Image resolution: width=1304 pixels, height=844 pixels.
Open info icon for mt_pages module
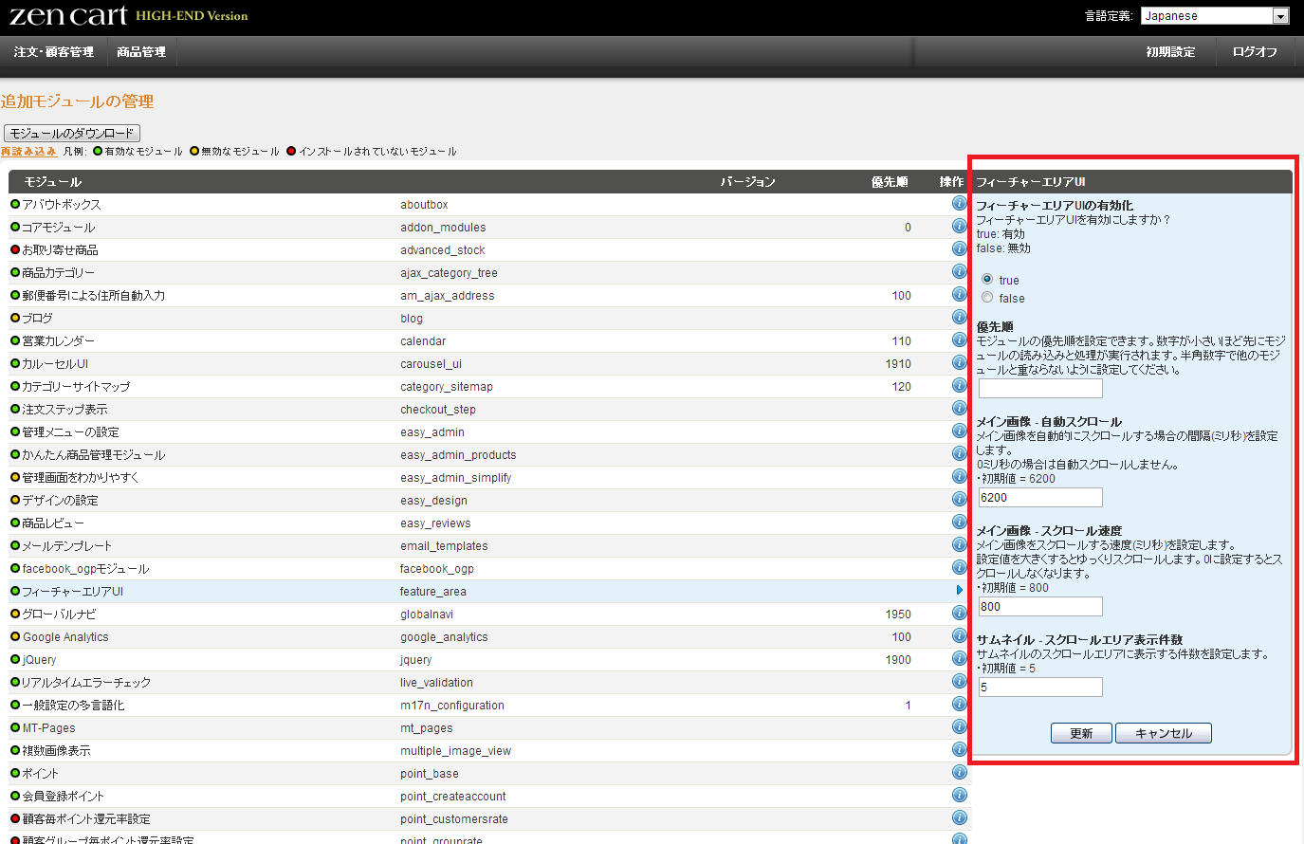[x=959, y=727]
